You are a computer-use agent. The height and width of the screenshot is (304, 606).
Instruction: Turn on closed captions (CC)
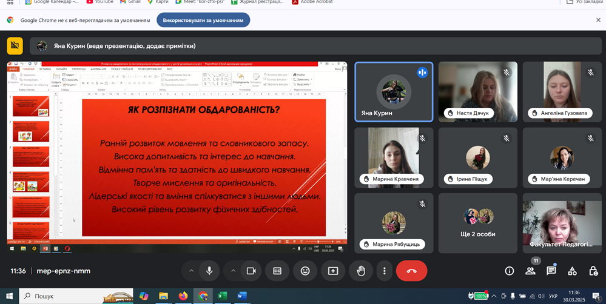(277, 271)
